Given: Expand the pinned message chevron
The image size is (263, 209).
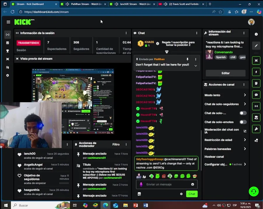Looking at the screenshot, I should point(195,66).
